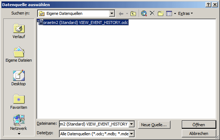
Task: Click the Öffnen button
Action: [x=199, y=125]
